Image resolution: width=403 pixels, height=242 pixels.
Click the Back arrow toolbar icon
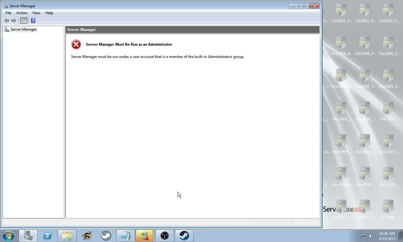7,20
